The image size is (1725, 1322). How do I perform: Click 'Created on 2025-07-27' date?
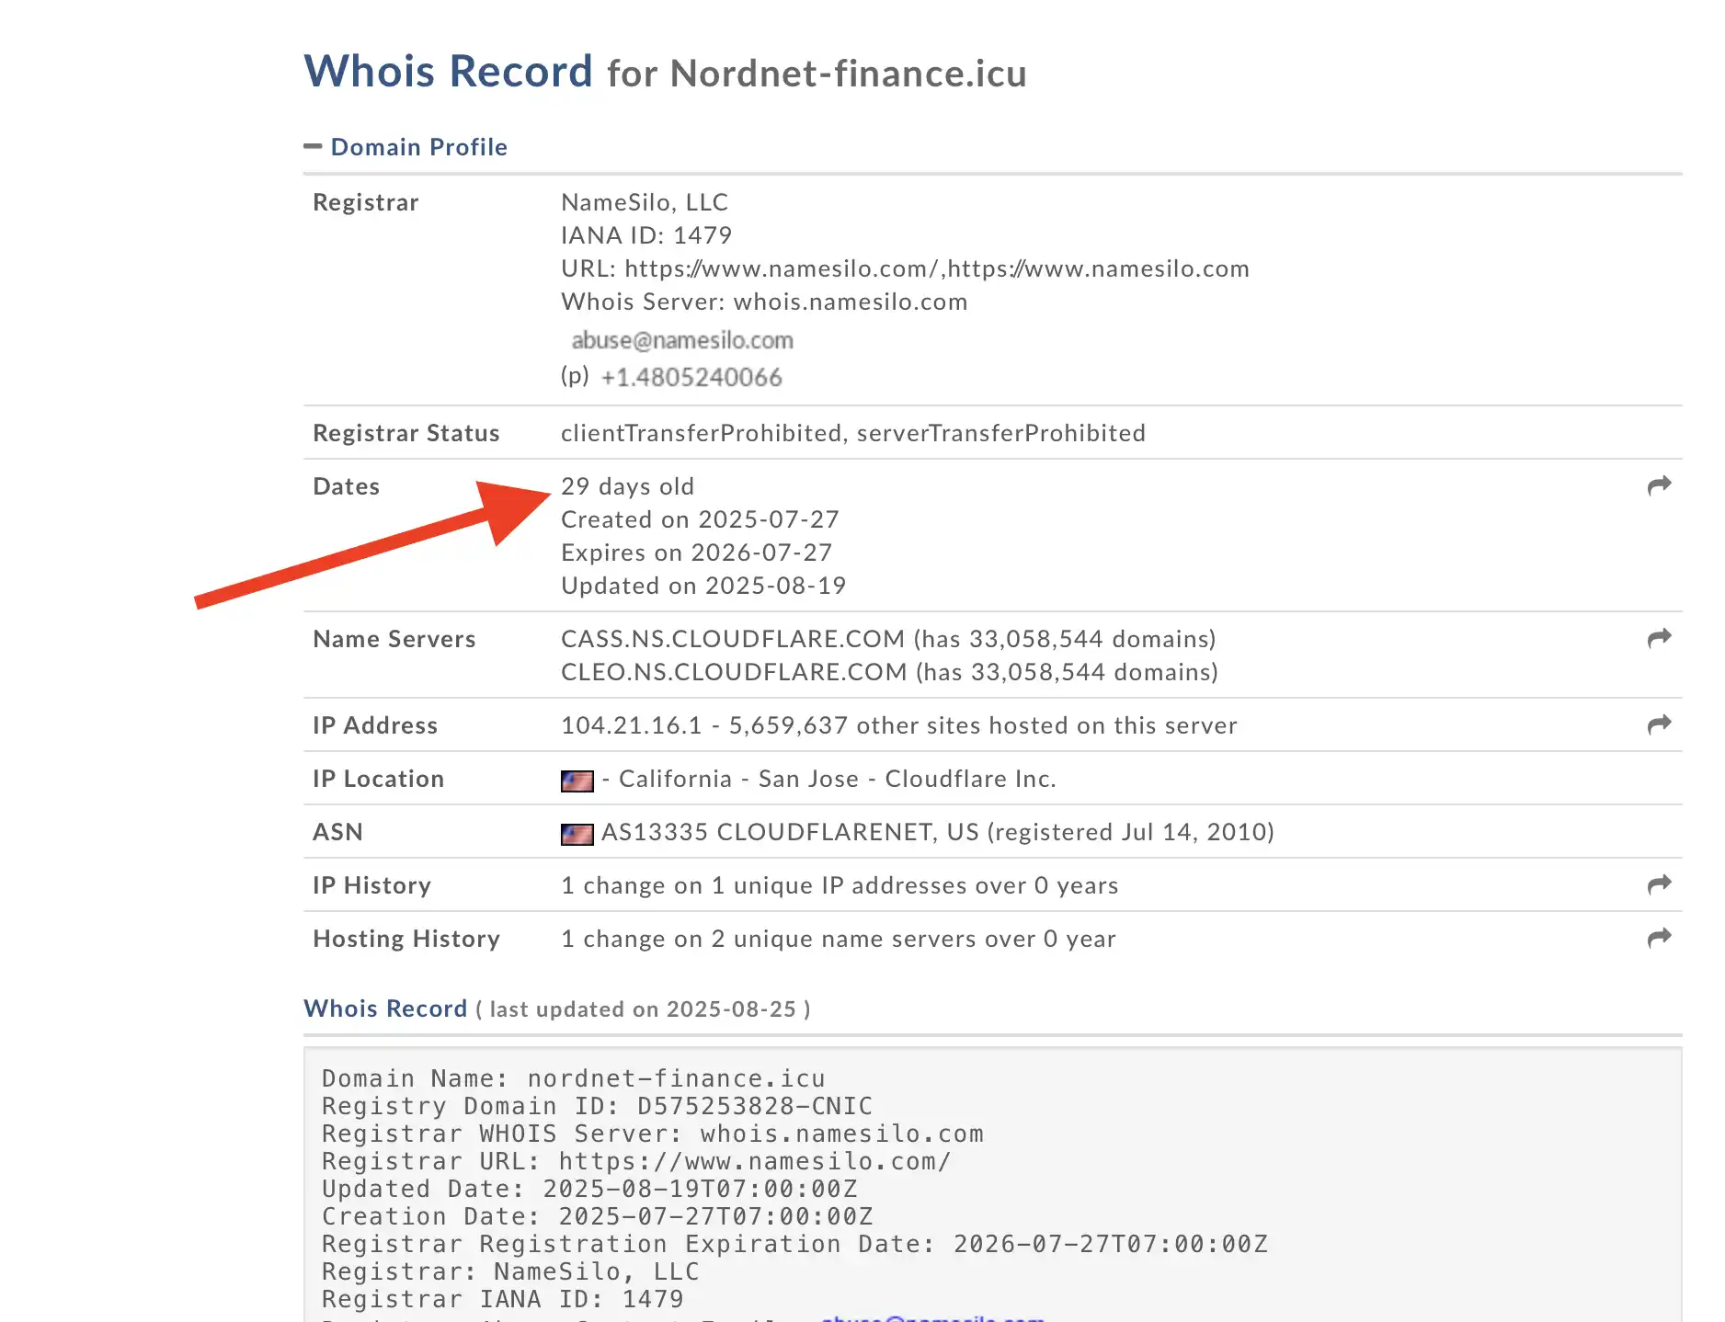[x=700, y=519]
